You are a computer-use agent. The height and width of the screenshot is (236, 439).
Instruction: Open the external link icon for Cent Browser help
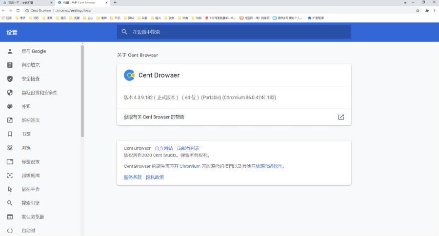(341, 117)
